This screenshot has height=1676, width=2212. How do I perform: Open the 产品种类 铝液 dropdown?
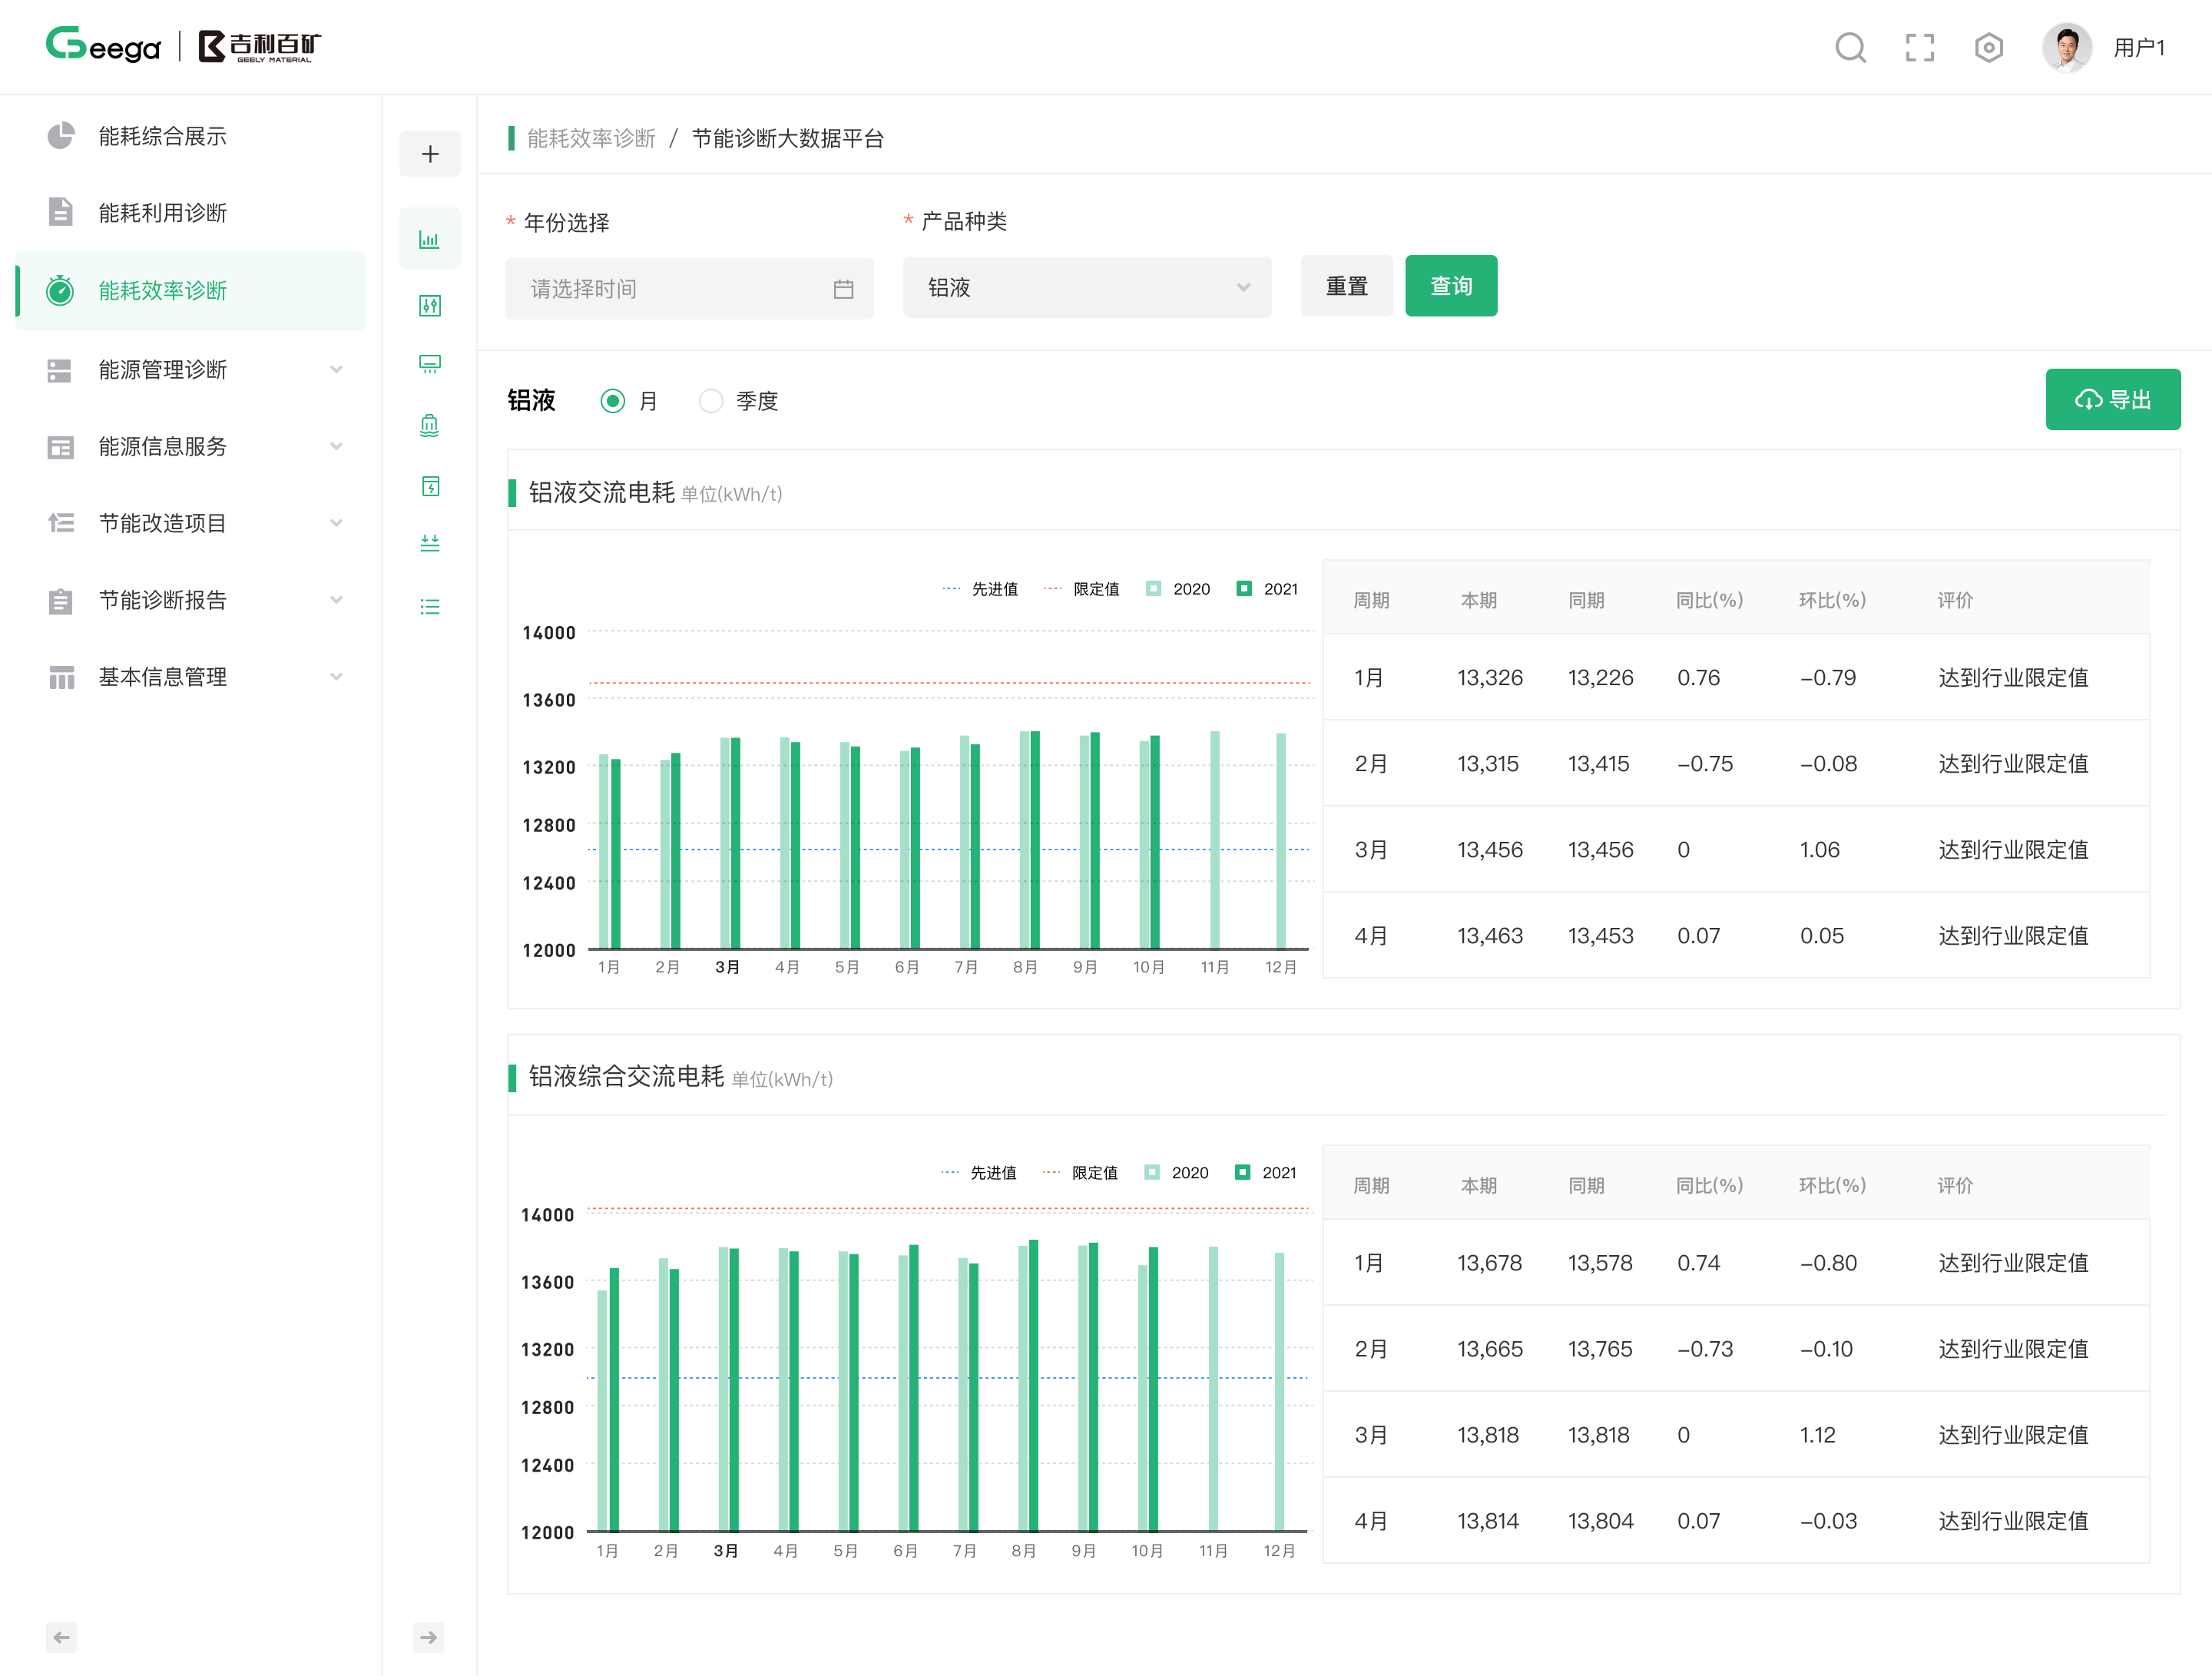(1086, 288)
